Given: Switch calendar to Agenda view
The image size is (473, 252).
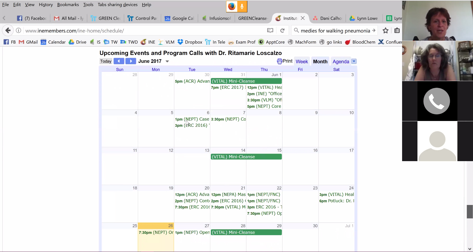Looking at the screenshot, I should point(341,62).
